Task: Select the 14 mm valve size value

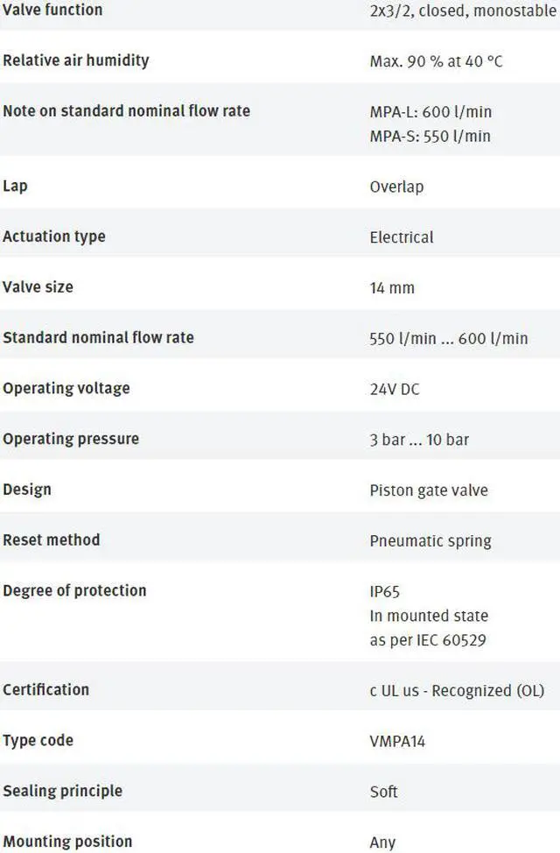Action: [x=392, y=288]
